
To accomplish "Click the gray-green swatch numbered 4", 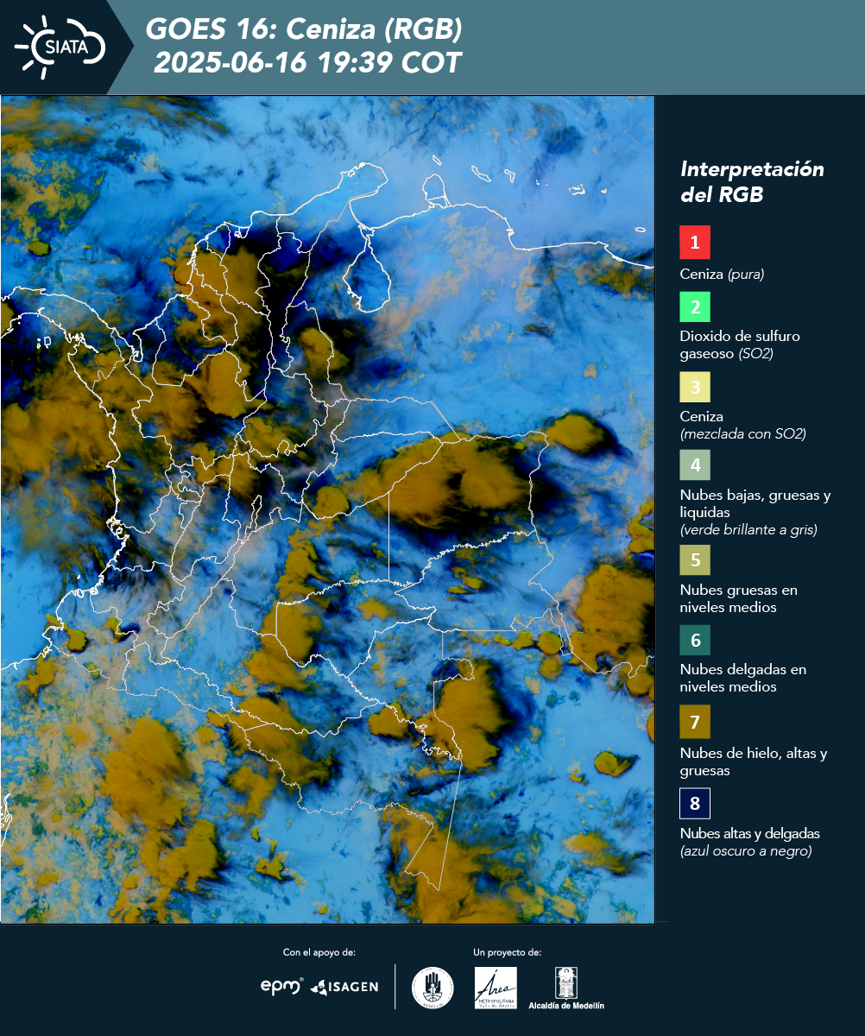I will tap(695, 465).
